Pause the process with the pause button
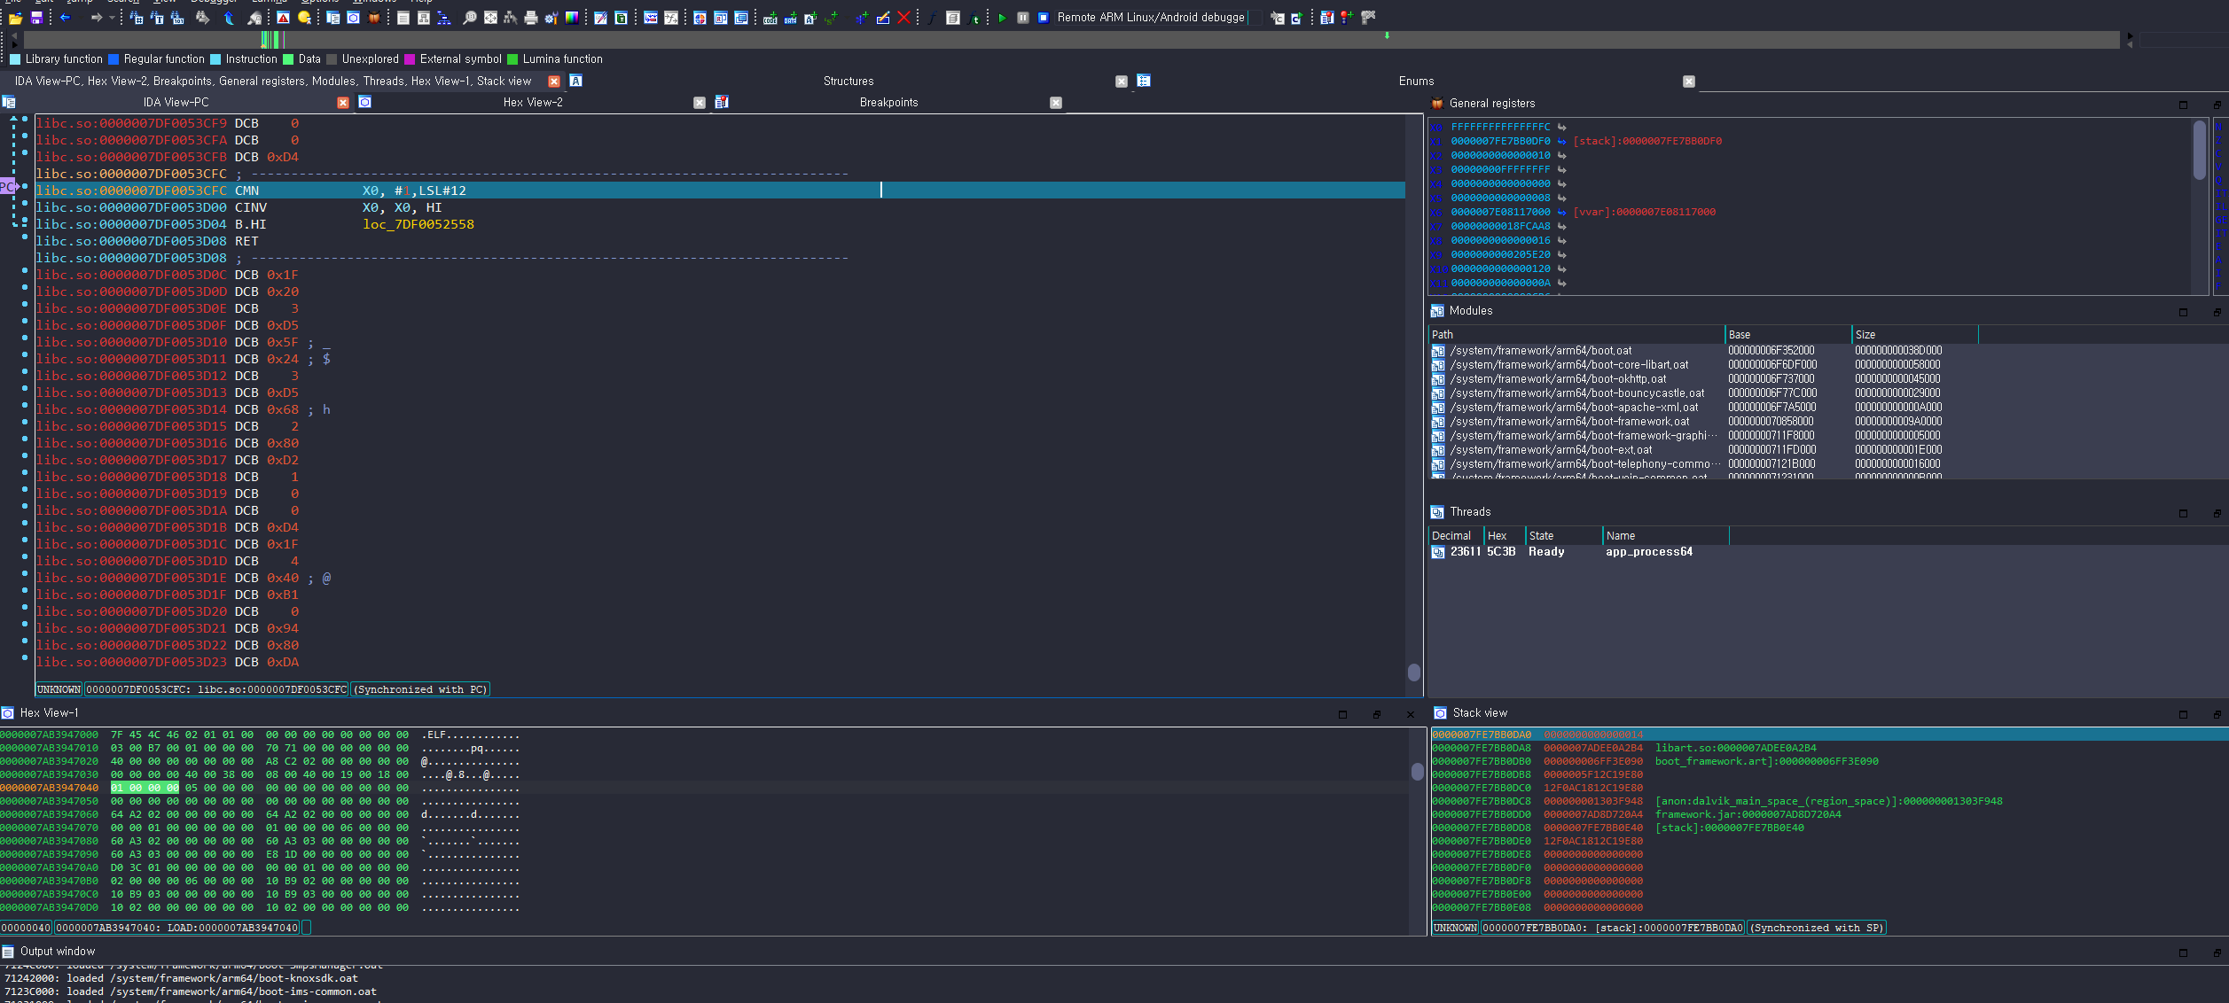 click(x=1023, y=18)
